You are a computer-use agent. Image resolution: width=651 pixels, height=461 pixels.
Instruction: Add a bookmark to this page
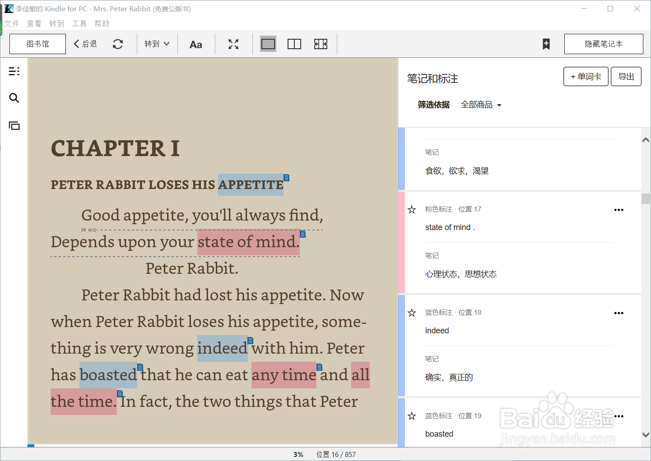click(x=546, y=44)
